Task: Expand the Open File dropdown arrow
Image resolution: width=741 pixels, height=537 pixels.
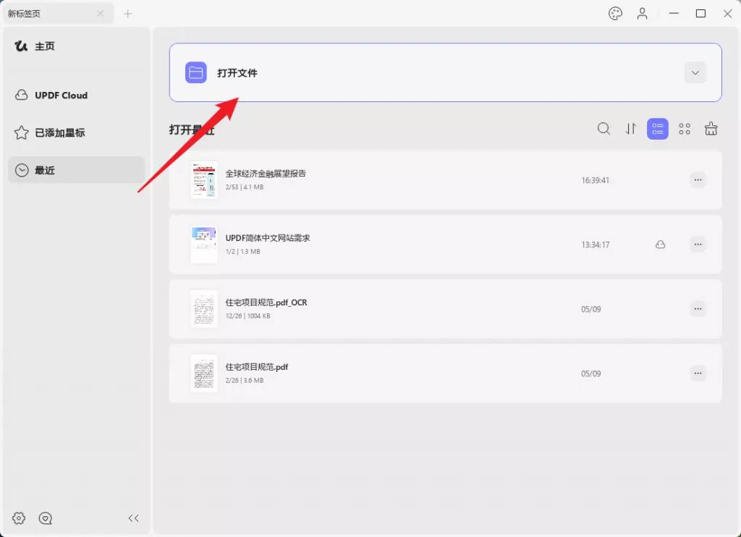Action: coord(695,72)
